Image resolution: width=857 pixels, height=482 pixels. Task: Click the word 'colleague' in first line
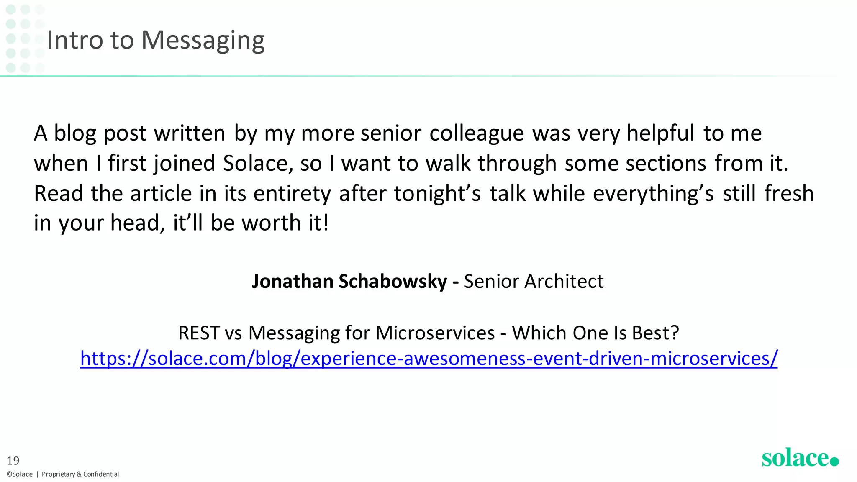tap(477, 133)
